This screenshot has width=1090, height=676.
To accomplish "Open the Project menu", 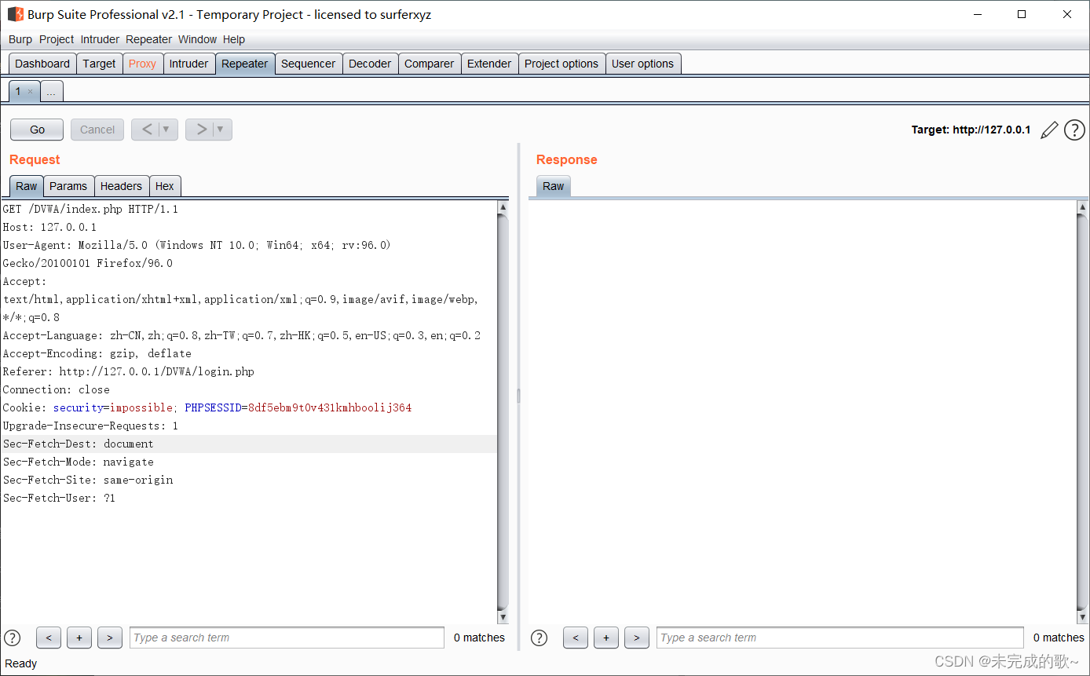I will pyautogui.click(x=57, y=39).
